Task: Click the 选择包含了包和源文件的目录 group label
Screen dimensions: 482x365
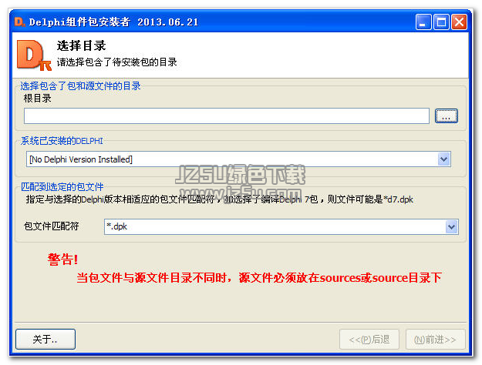Action: pyautogui.click(x=80, y=86)
